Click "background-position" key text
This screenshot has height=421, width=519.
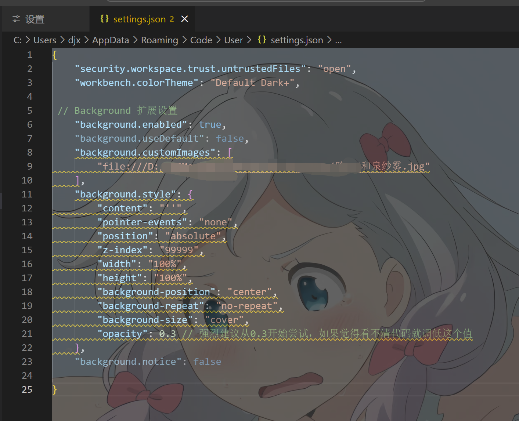coord(156,292)
